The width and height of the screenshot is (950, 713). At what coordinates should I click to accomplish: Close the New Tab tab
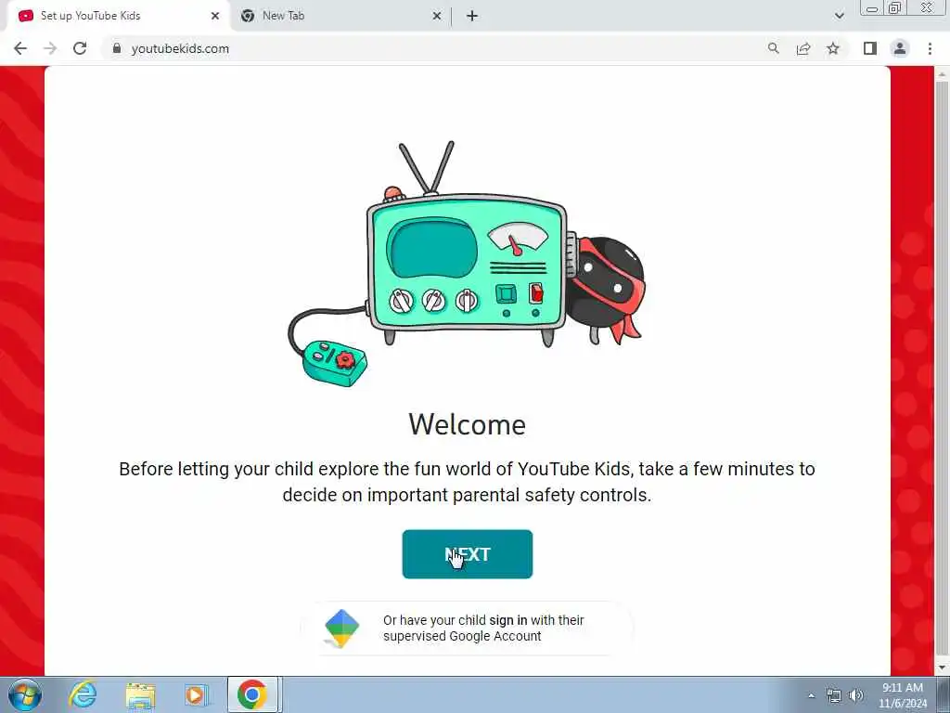(x=437, y=16)
